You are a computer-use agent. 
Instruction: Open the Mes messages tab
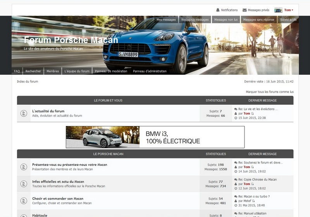pyautogui.click(x=166, y=19)
